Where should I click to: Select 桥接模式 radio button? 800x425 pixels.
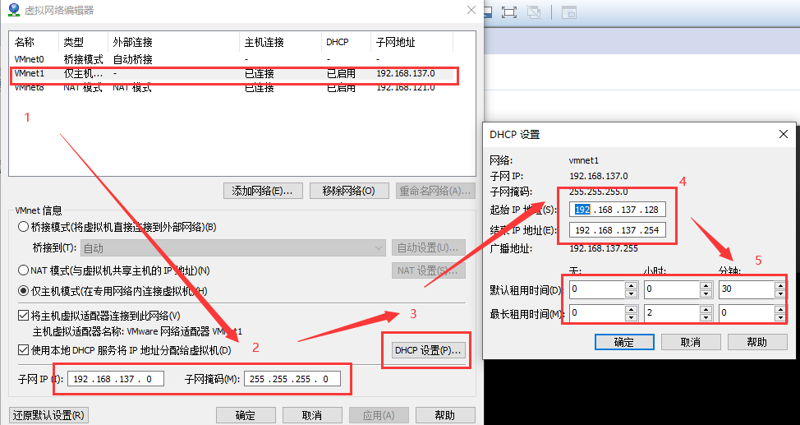tap(23, 226)
